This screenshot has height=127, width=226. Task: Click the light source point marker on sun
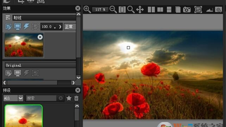tap(128, 47)
